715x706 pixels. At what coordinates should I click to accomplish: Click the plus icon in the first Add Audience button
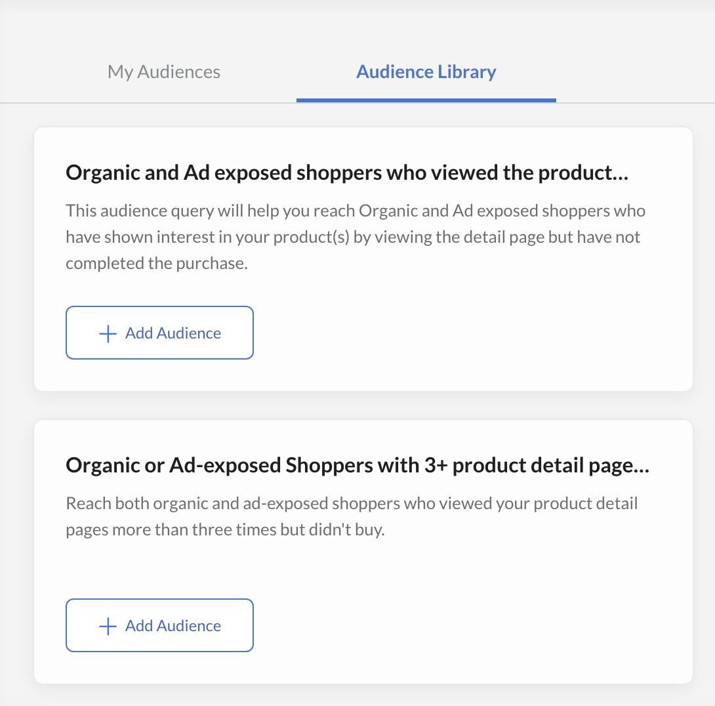pos(108,333)
